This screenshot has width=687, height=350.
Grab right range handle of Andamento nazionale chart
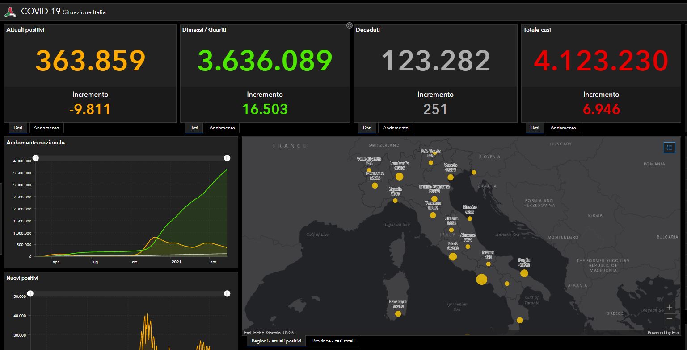point(227,158)
